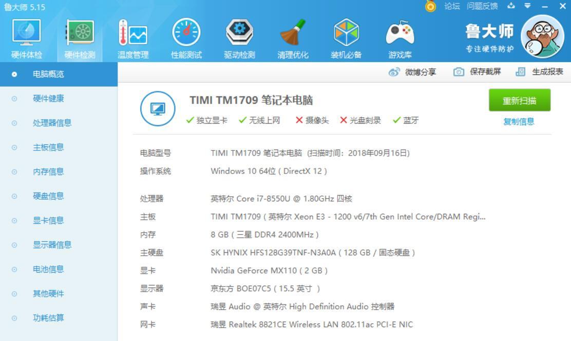The image size is (571, 341).
Task: Click the round computer monitor icon
Action: click(x=158, y=108)
